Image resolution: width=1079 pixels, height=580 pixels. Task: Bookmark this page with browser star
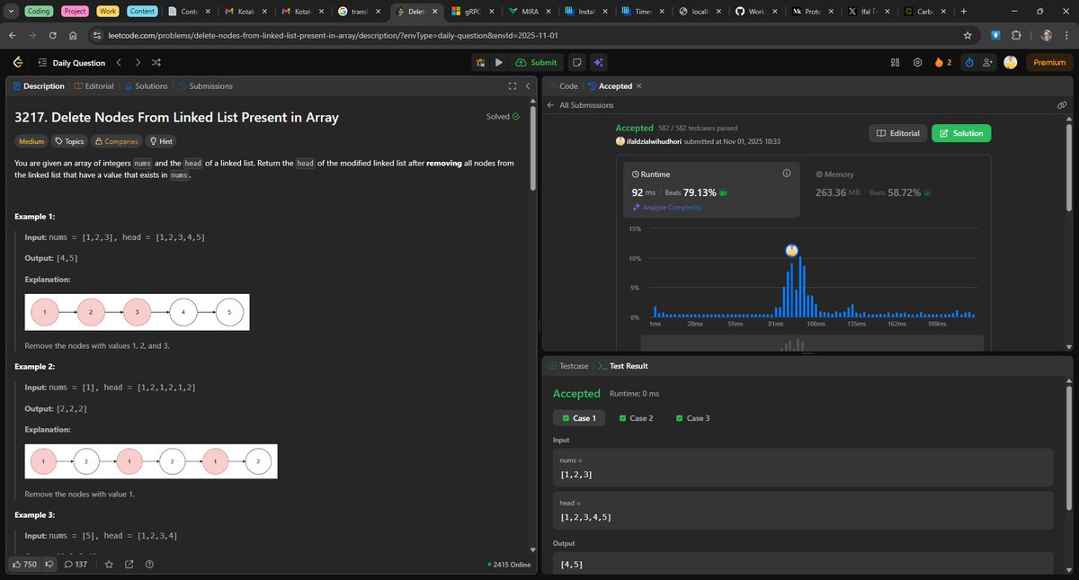(968, 35)
